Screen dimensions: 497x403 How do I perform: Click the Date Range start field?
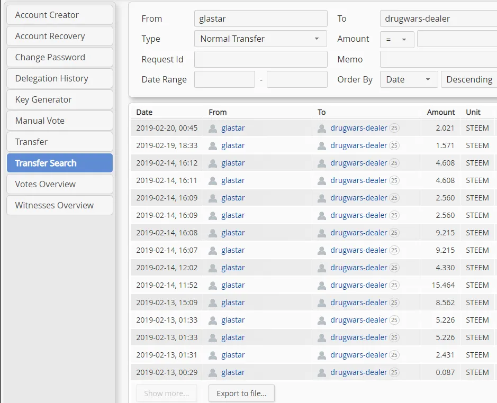click(x=224, y=79)
